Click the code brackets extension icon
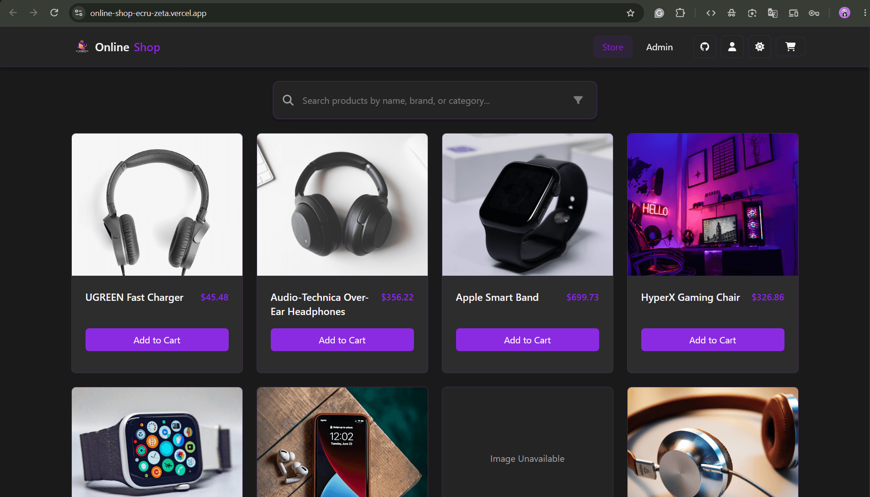Viewport: 870px width, 497px height. [x=711, y=13]
